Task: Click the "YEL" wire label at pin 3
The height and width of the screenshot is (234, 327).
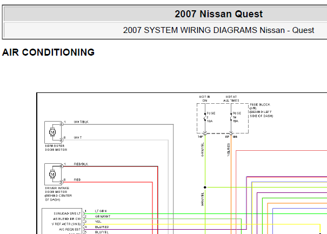Action: tap(98, 222)
